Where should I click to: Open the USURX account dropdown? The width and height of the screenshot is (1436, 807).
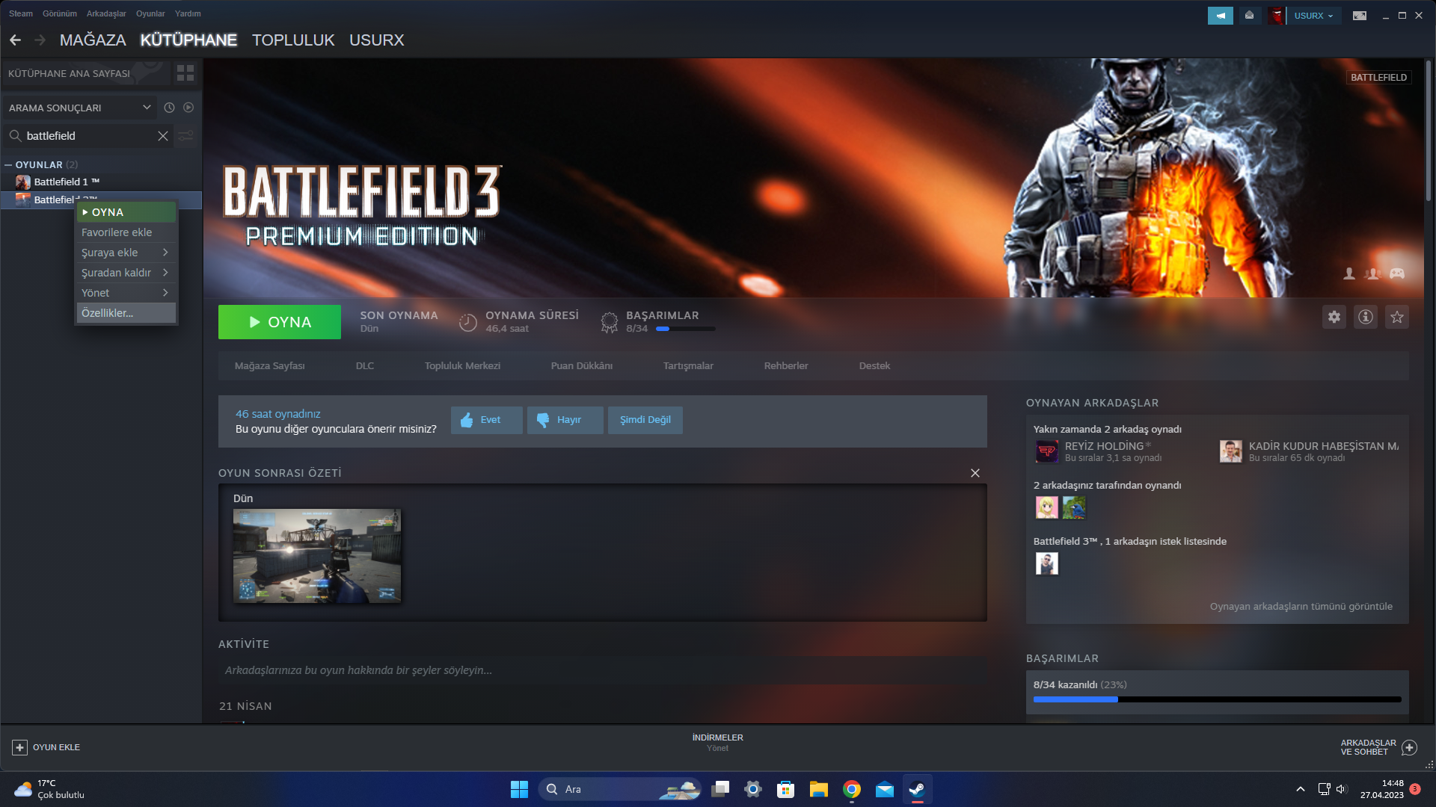click(x=1314, y=16)
